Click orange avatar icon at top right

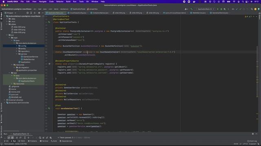(x=255, y=9)
